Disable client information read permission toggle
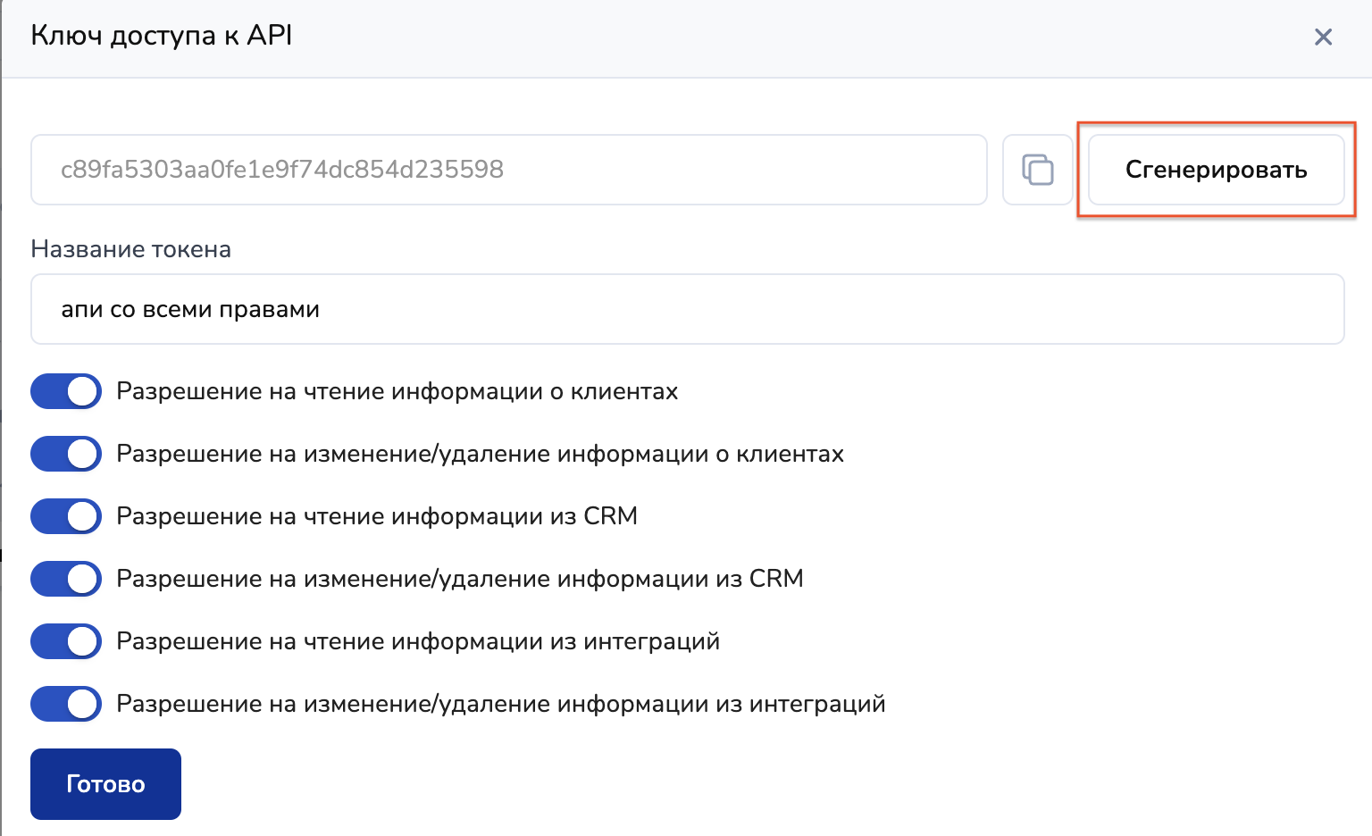This screenshot has height=836, width=1372. coord(66,391)
